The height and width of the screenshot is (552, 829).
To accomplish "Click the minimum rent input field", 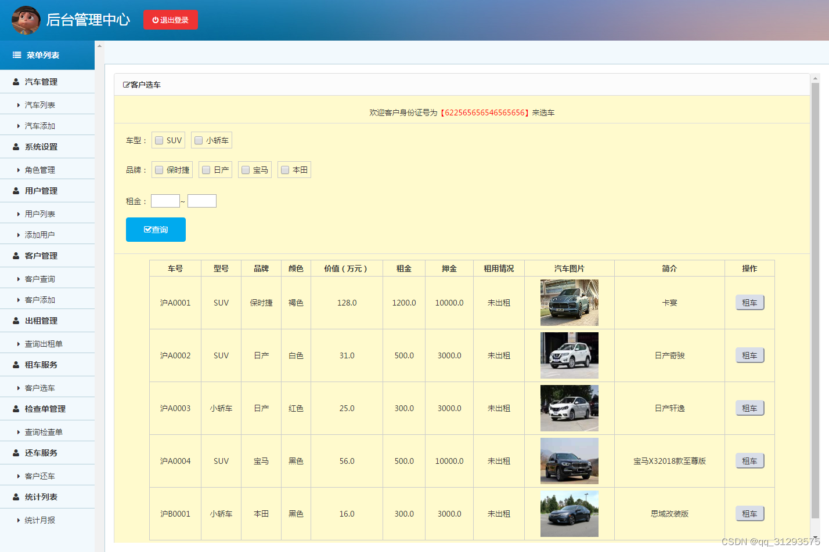I will pos(165,201).
